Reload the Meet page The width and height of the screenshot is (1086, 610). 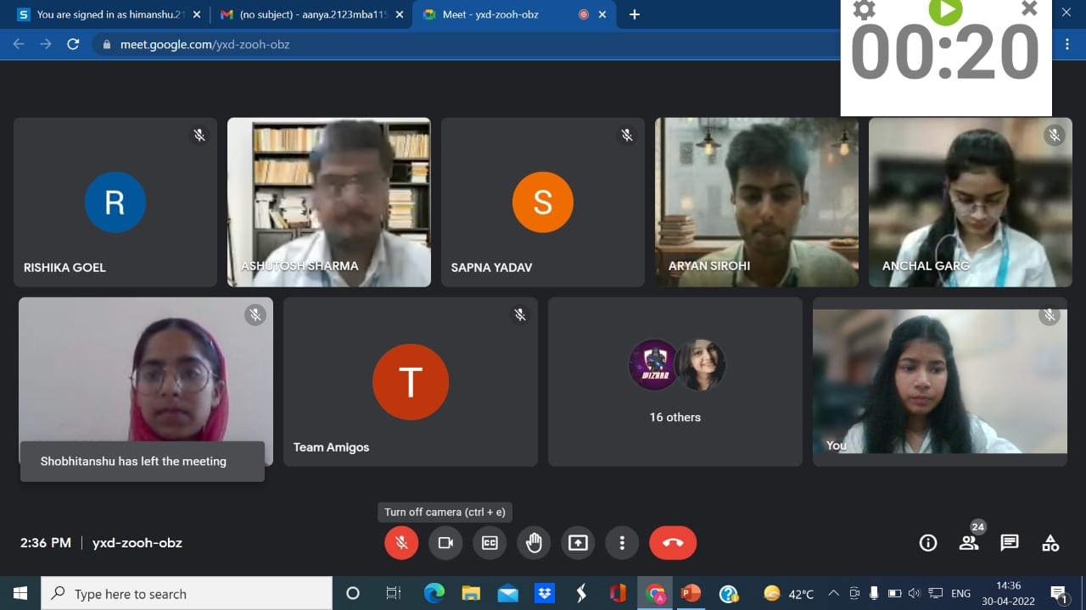73,44
